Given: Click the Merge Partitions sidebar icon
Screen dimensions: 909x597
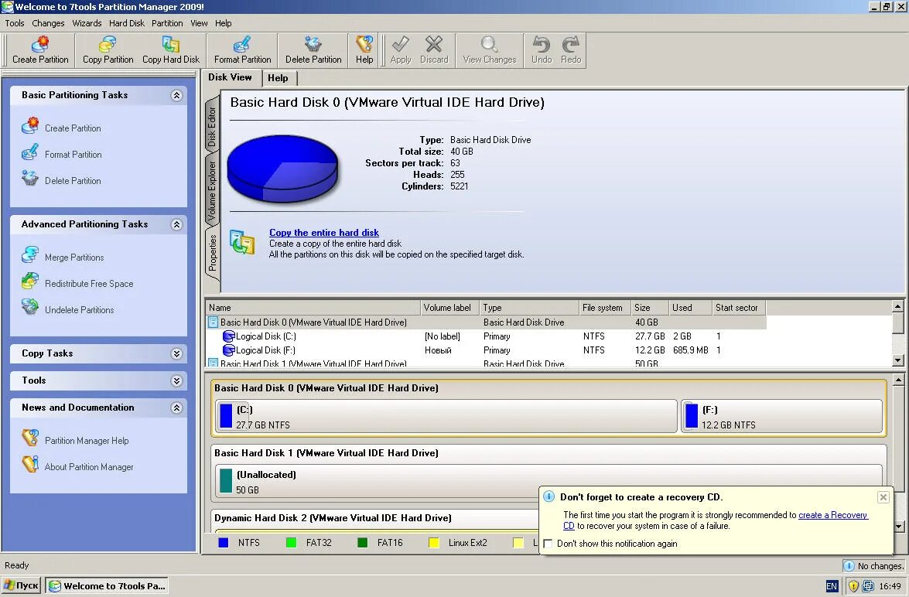Looking at the screenshot, I should point(30,255).
